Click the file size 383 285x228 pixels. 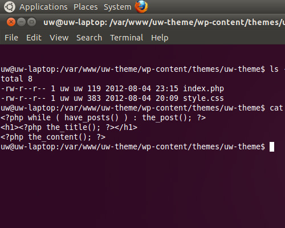point(94,98)
